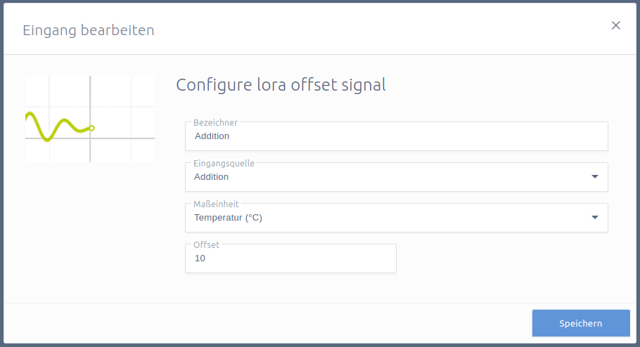
Task: Close the Eingang bearbeiten dialog
Action: click(615, 25)
